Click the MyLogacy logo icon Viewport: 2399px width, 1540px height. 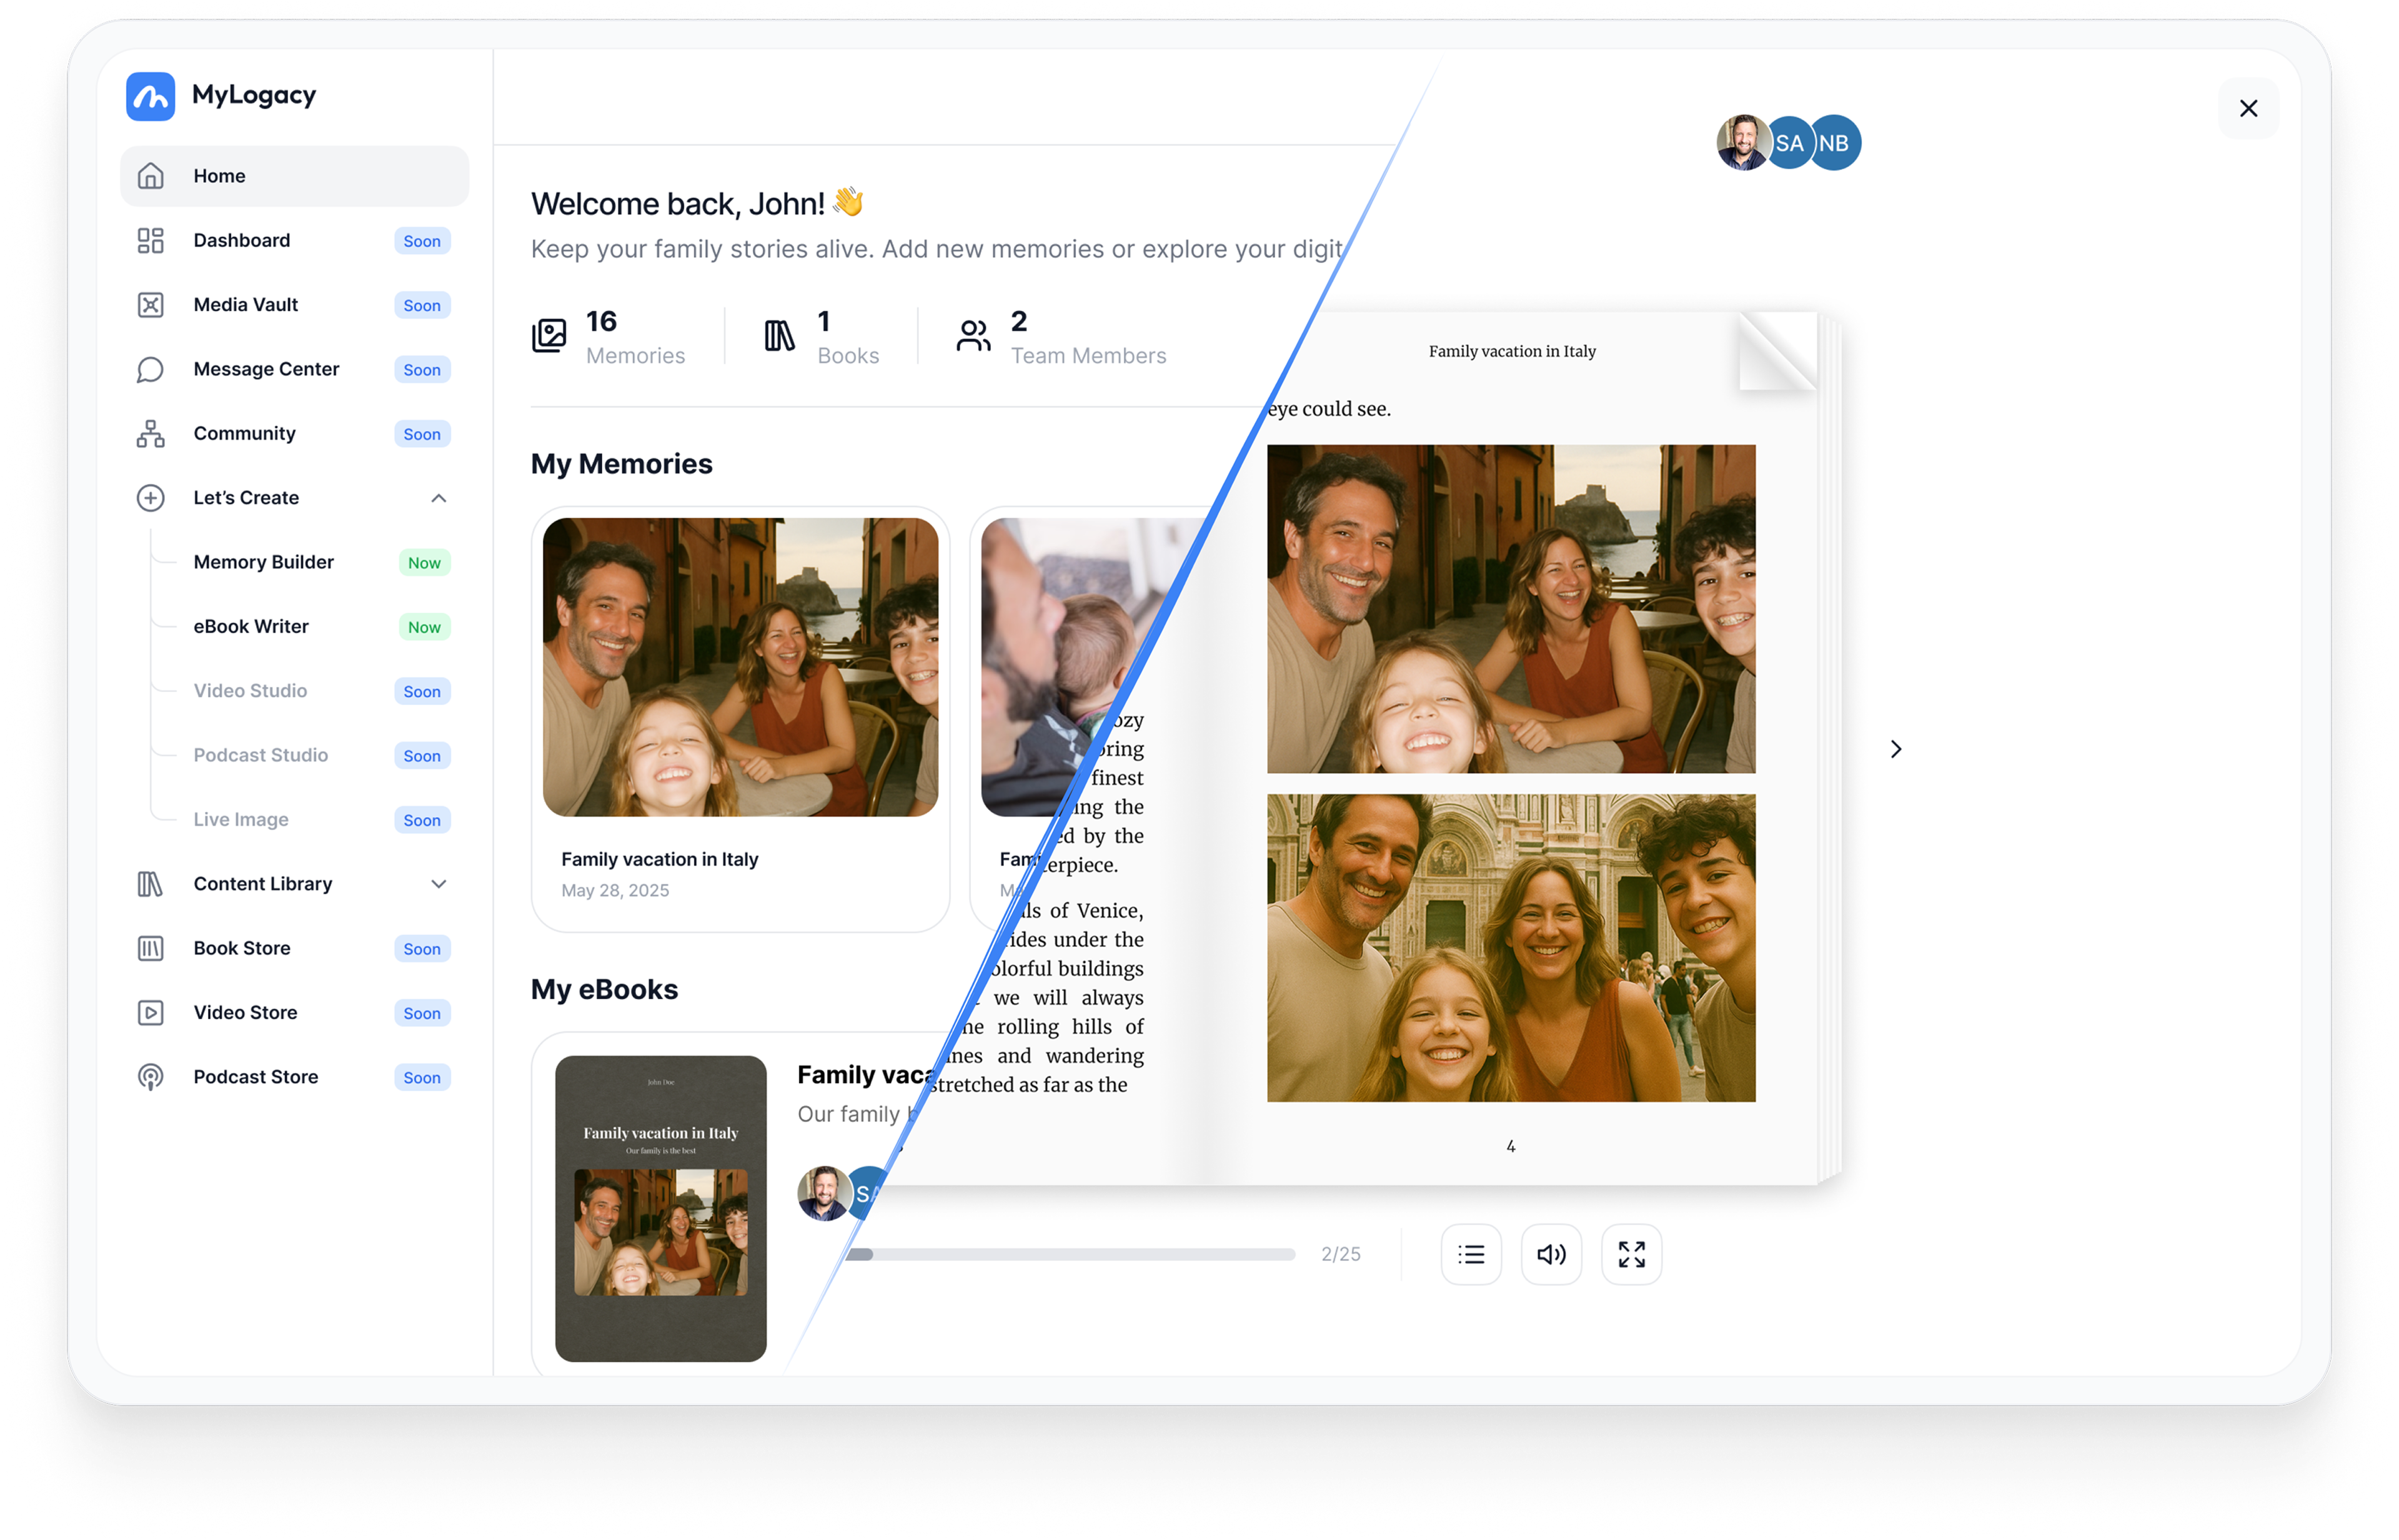150,96
